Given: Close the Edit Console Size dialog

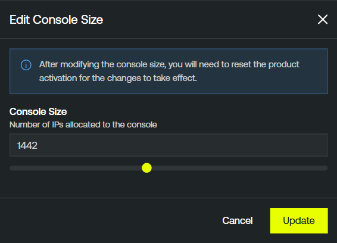Looking at the screenshot, I should point(323,20).
